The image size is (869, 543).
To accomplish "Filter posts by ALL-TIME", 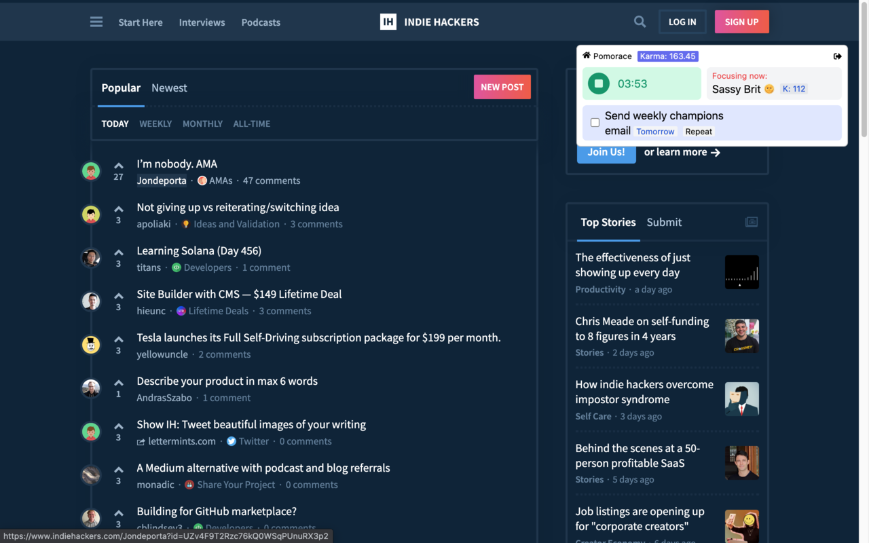I will pos(252,124).
